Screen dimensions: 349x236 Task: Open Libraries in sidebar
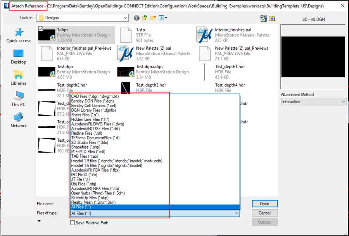[19, 78]
